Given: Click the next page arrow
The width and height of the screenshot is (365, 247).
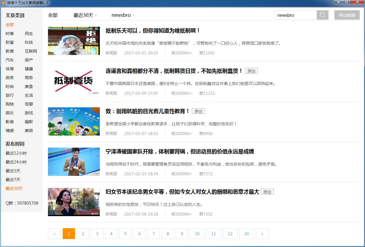Looking at the screenshot, I should point(262,233).
